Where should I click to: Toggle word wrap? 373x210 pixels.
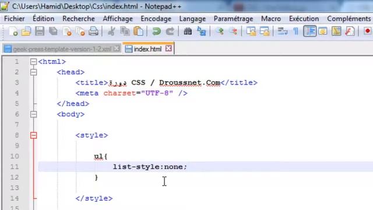point(282,31)
